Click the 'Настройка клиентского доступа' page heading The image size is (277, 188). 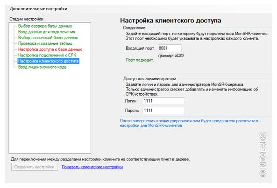(x=170, y=21)
